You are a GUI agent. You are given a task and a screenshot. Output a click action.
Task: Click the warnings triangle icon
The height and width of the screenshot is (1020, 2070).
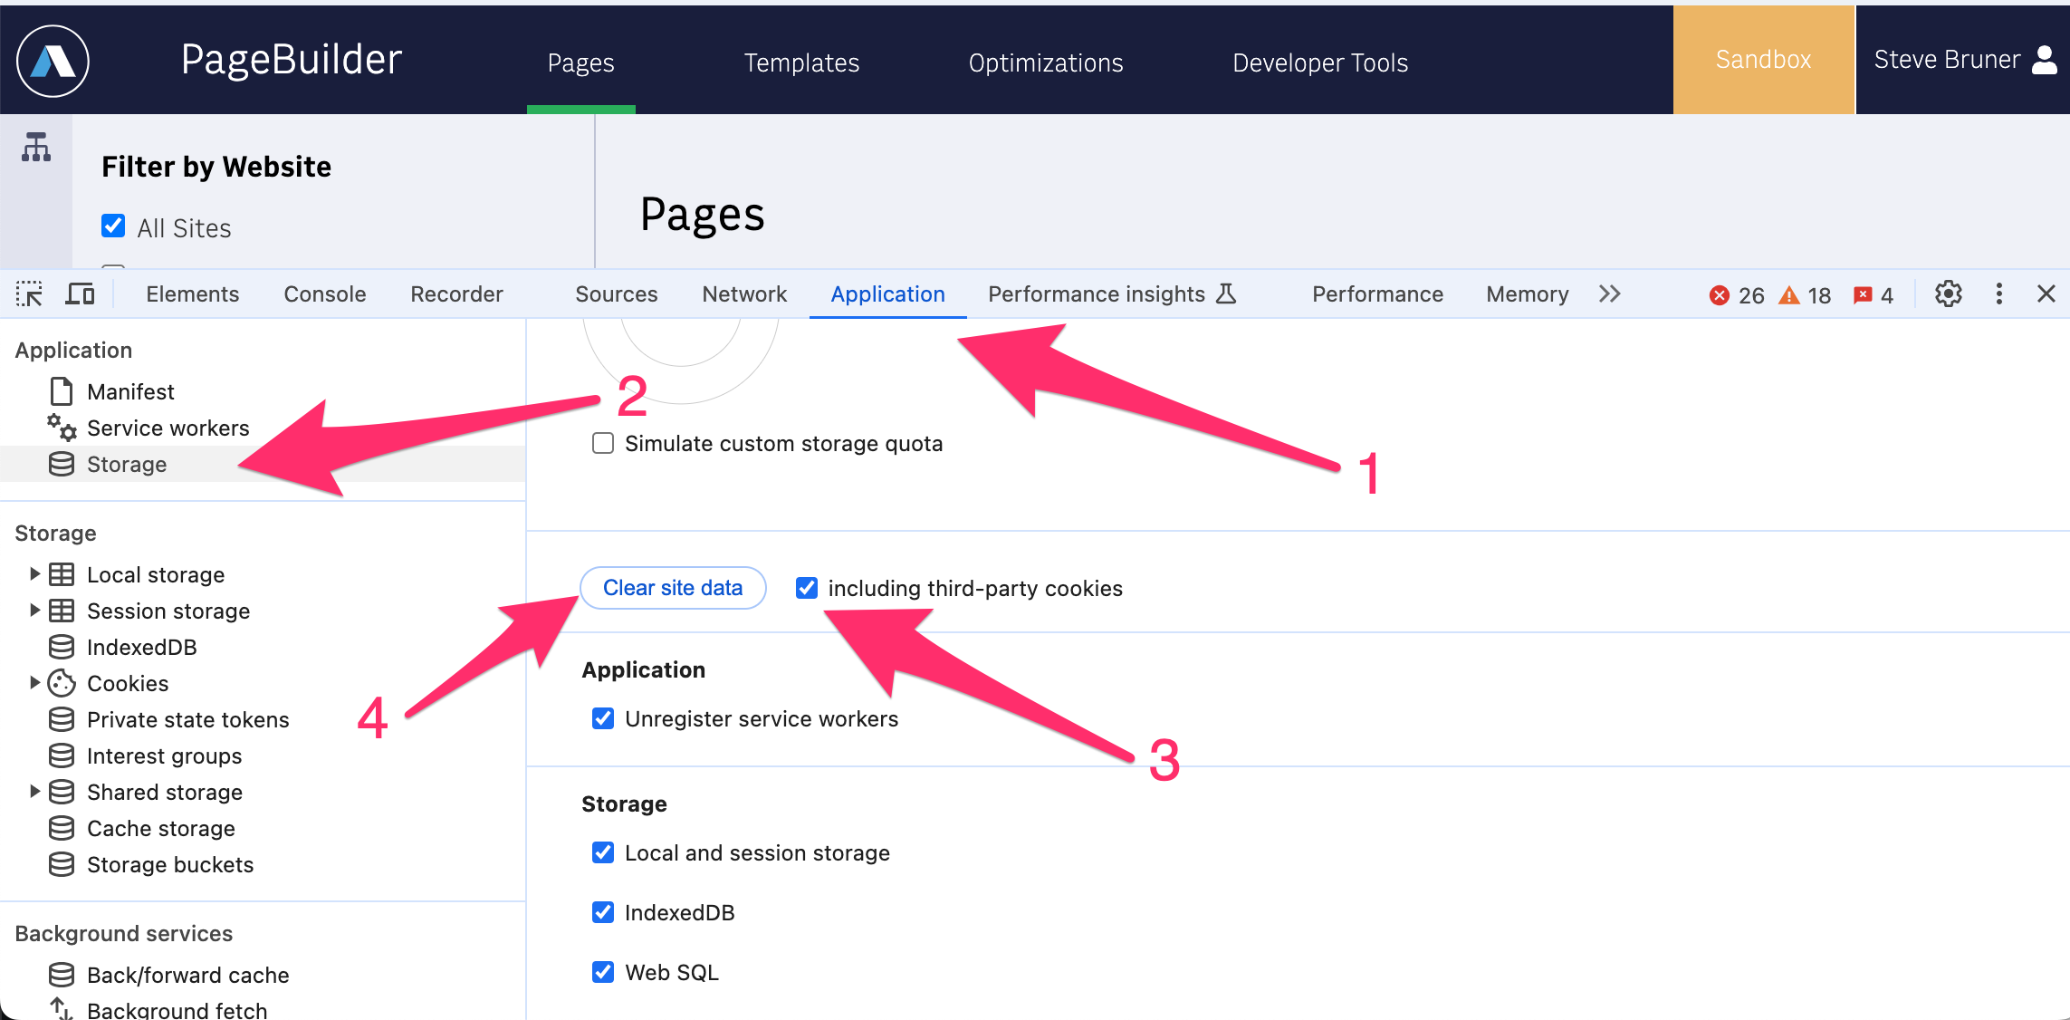click(x=1788, y=295)
